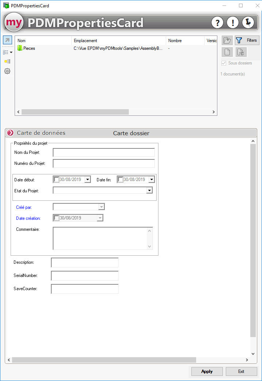The image size is (262, 381).
Task: Click the exclamation mark info icon
Action: point(233,23)
